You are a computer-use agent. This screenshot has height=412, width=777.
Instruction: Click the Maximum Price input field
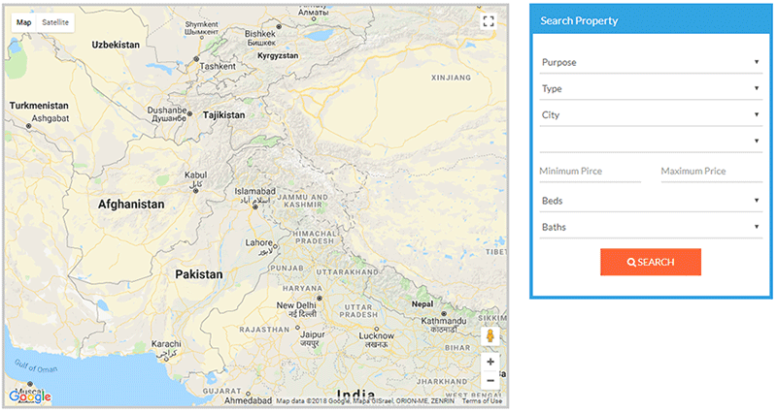tap(710, 172)
